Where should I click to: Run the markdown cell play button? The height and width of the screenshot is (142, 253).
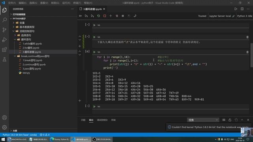click(x=94, y=37)
